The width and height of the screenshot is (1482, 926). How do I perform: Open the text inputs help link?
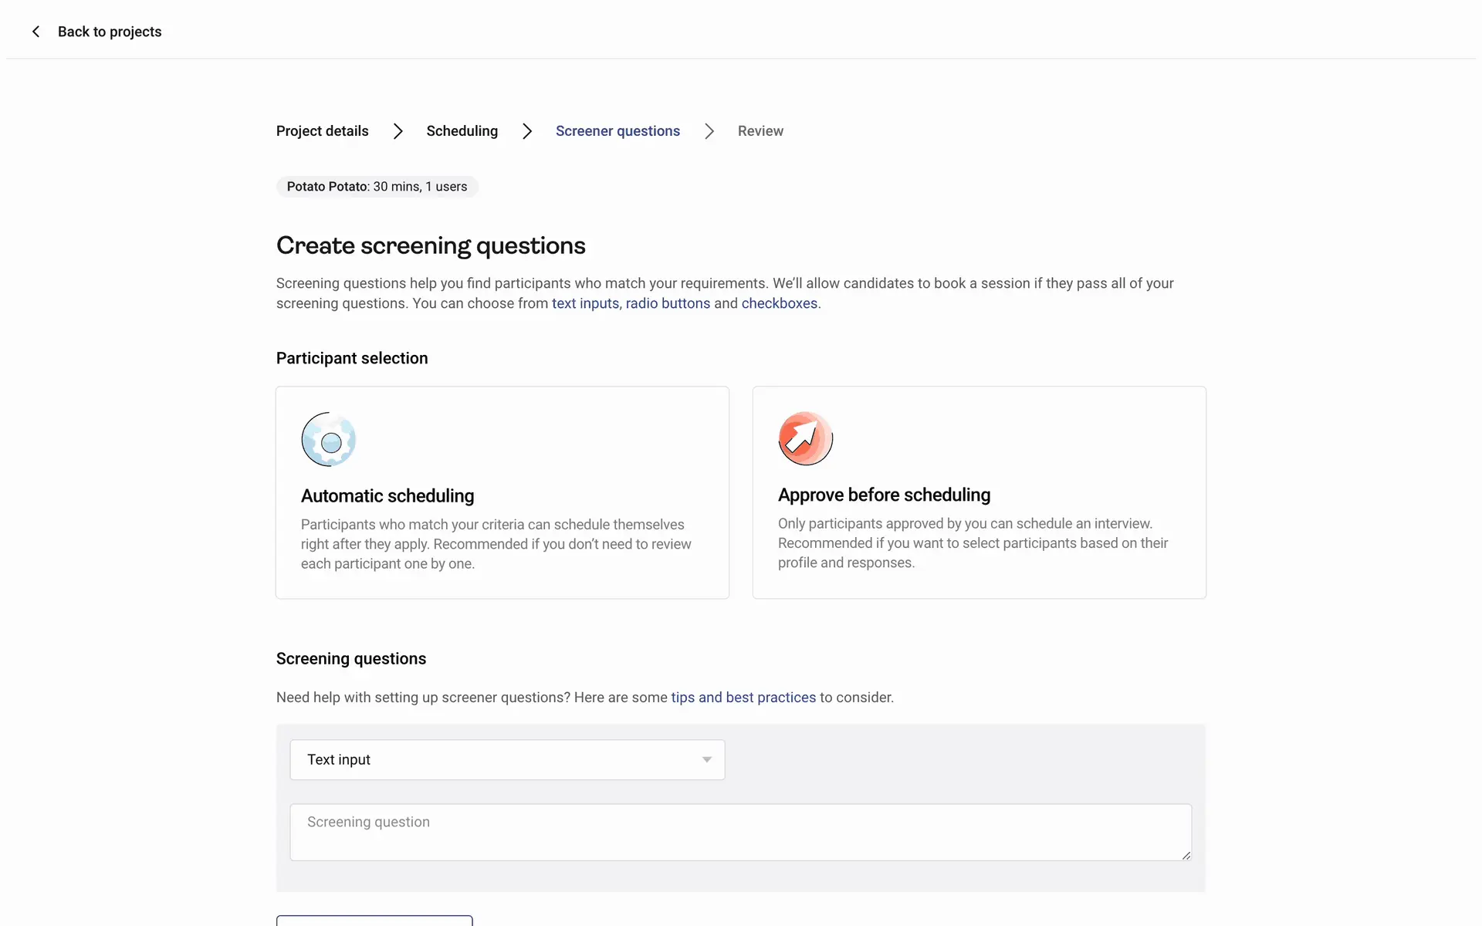[x=585, y=303]
